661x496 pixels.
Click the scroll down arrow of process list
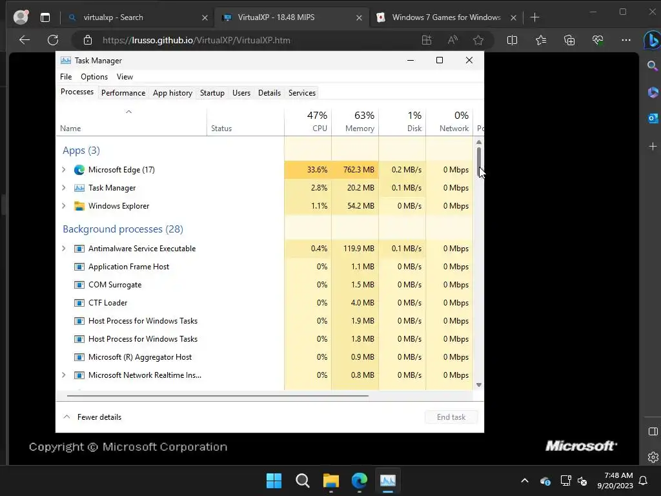click(x=479, y=385)
